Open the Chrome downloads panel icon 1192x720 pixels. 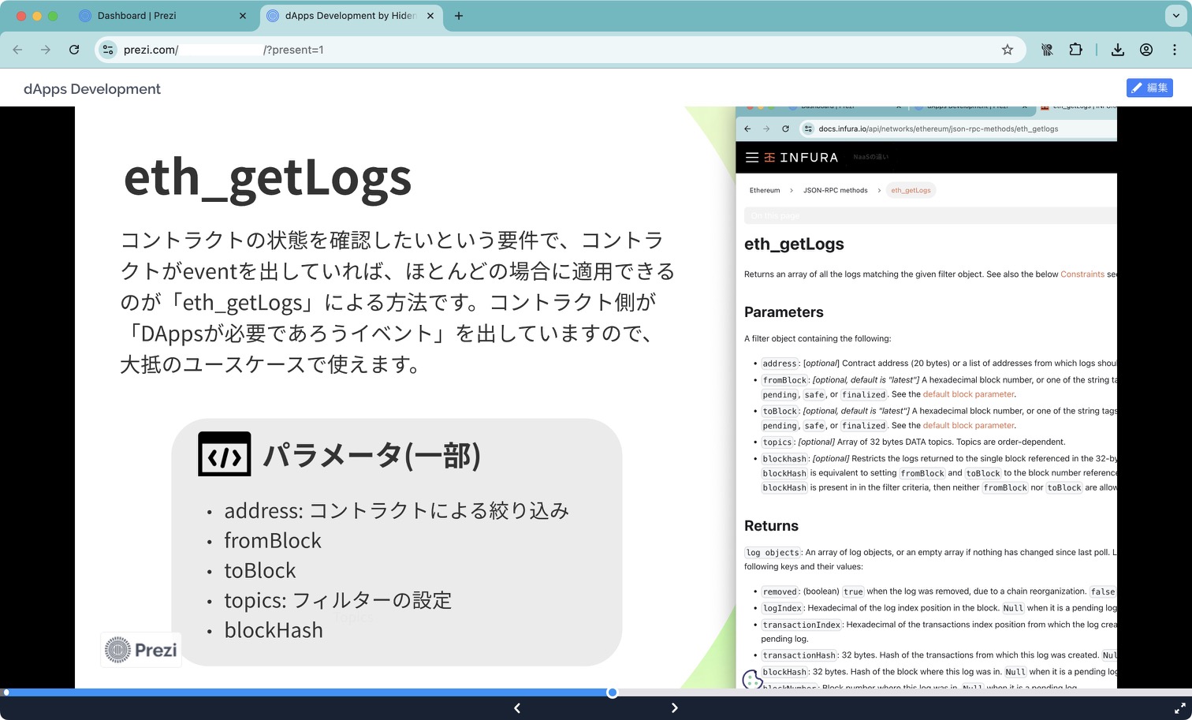coord(1118,49)
